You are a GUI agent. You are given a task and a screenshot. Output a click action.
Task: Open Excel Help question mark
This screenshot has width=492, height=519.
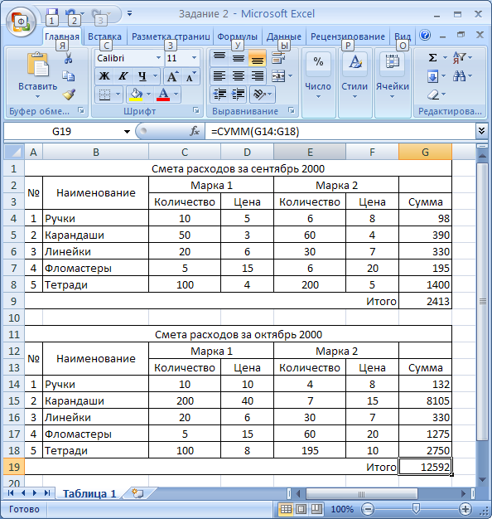click(x=425, y=35)
